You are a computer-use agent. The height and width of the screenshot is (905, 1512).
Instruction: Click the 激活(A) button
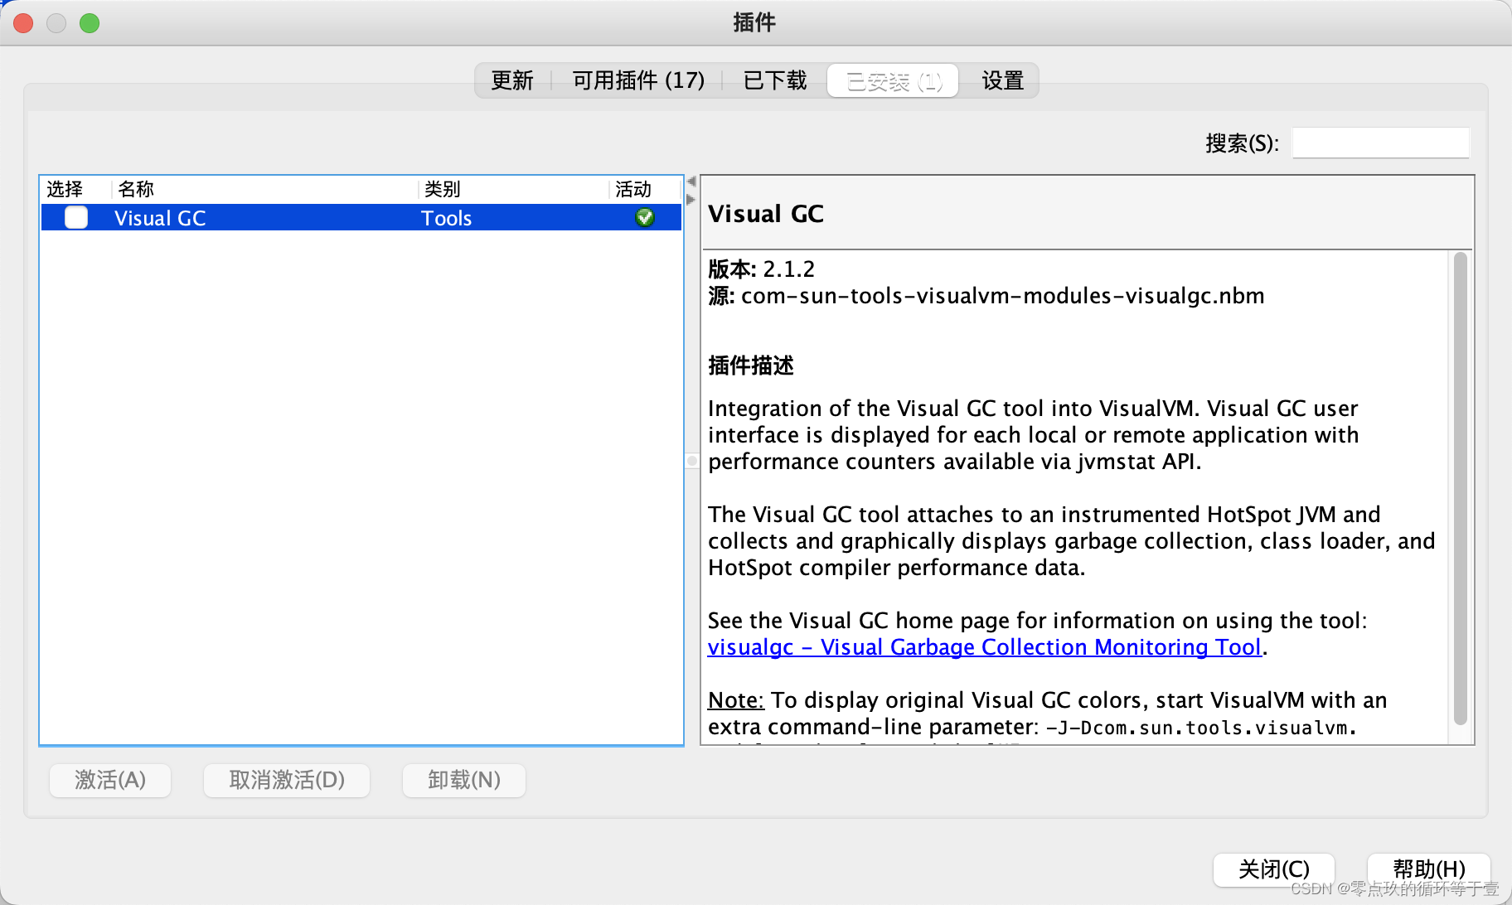pos(110,780)
